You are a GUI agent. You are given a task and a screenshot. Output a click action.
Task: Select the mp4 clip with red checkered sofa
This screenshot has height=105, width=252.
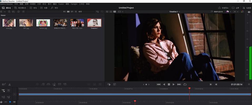pos(77,23)
